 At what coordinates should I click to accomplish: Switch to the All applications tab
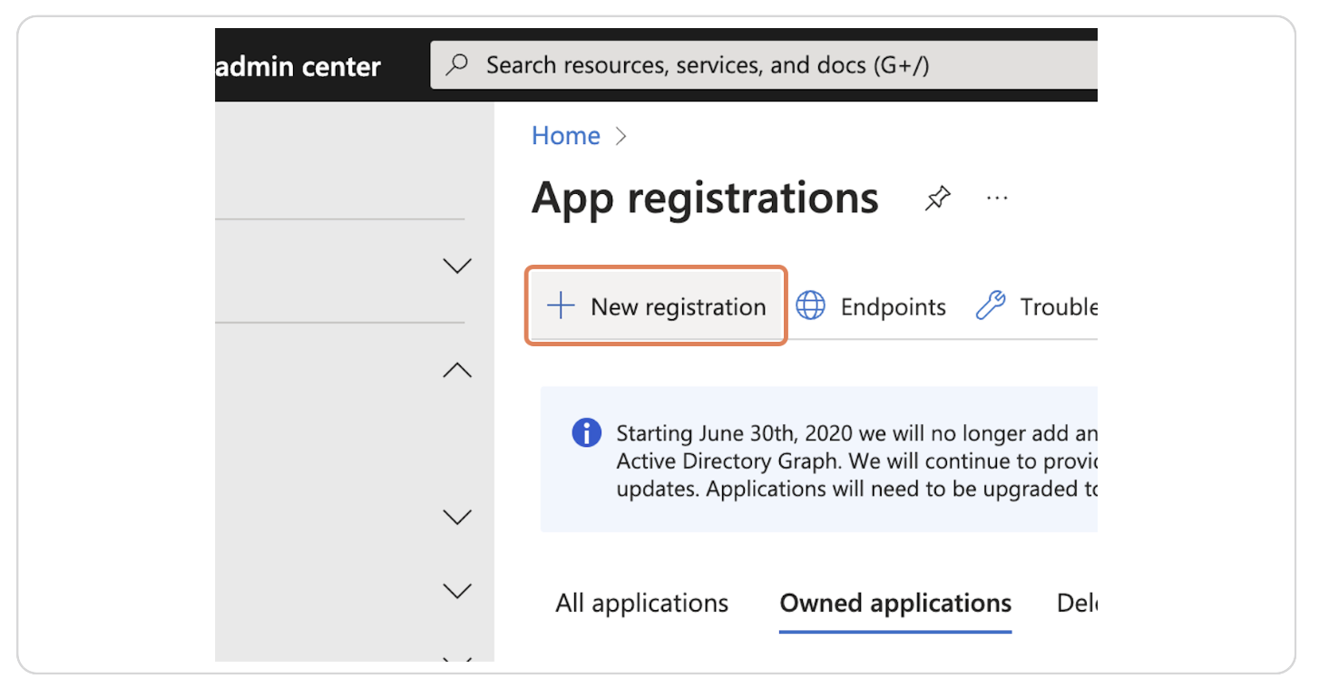pyautogui.click(x=641, y=602)
